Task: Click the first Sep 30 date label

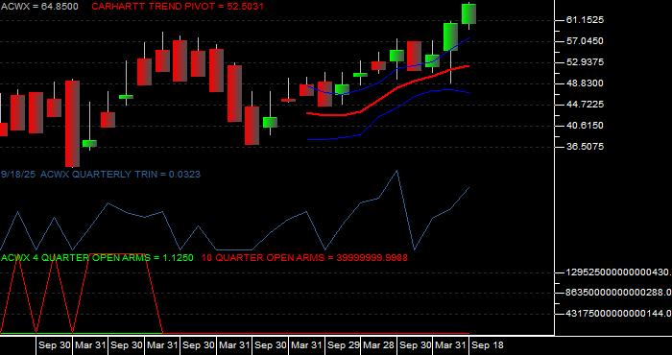Action: [55, 345]
